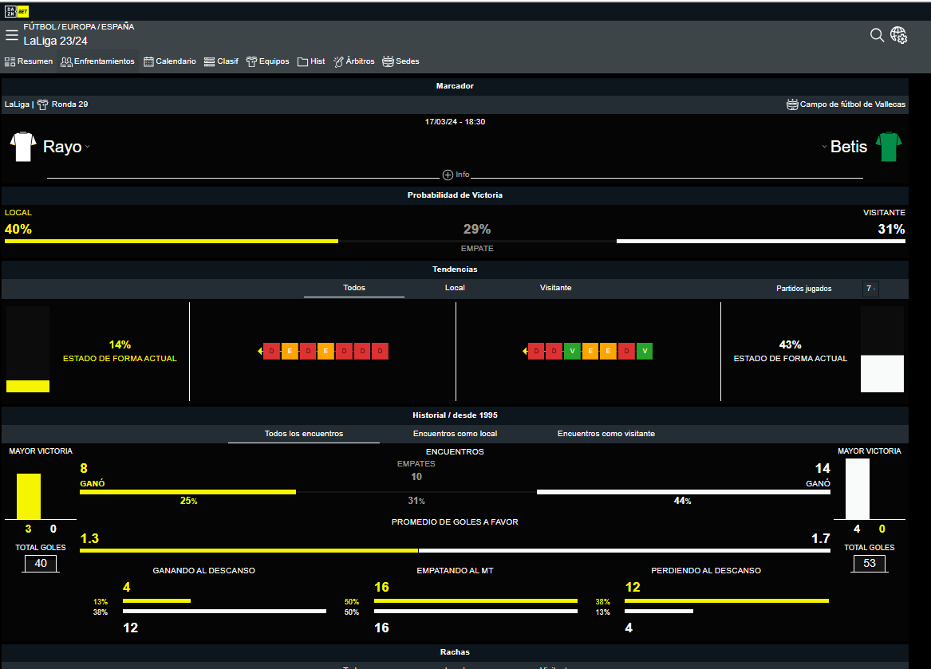The image size is (931, 669).
Task: Open globe language settings icon
Action: [899, 35]
